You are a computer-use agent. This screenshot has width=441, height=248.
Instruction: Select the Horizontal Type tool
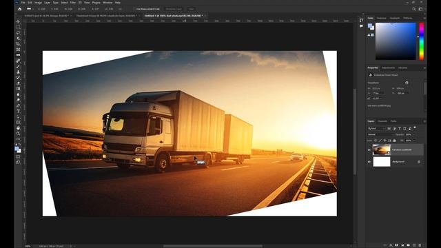coord(19,112)
